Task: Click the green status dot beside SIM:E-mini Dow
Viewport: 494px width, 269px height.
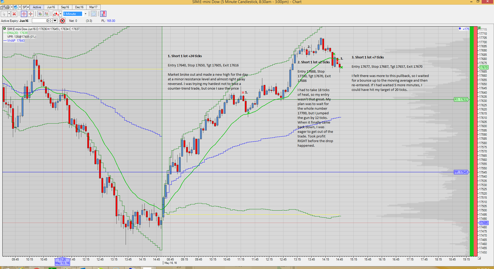Action: pyautogui.click(x=5, y=29)
